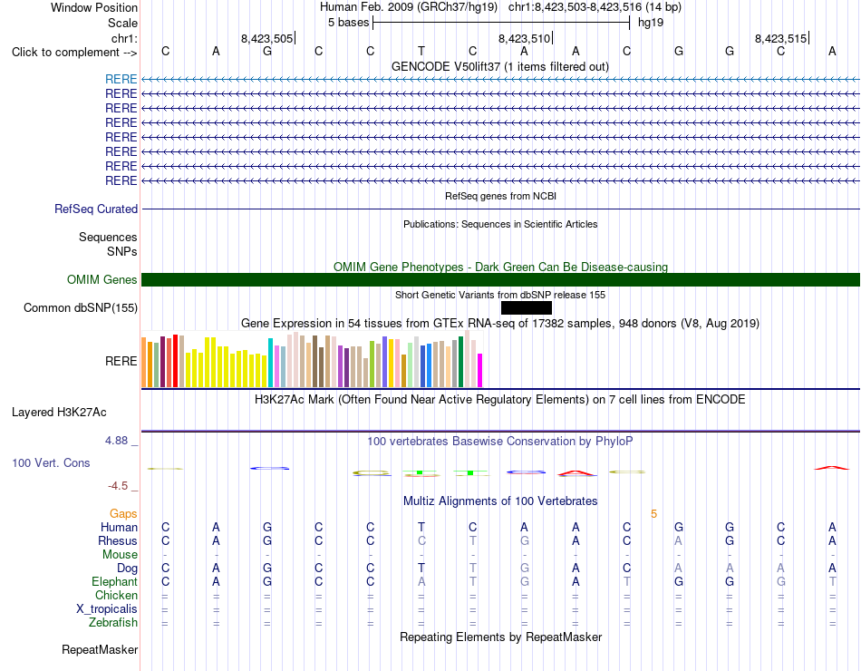Viewport: 861px width, 671px height.
Task: Click the Rhesus species label
Action: tap(118, 540)
